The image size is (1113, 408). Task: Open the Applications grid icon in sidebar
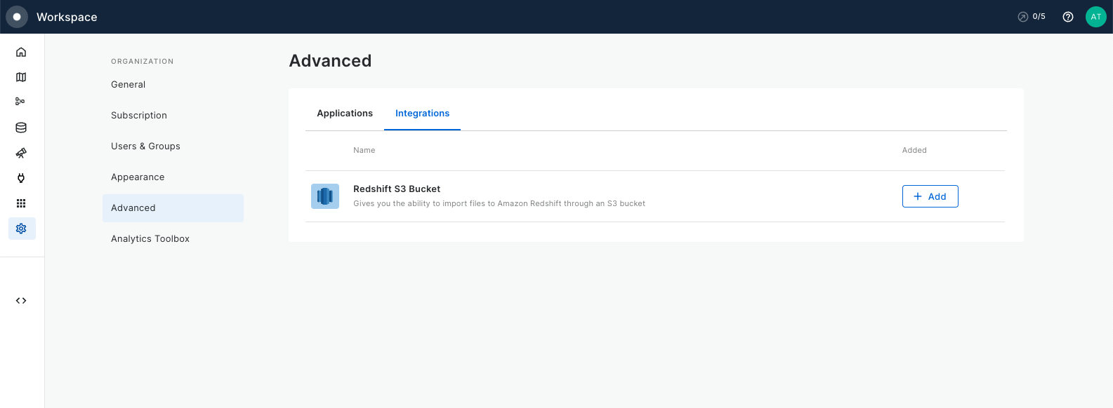21,203
